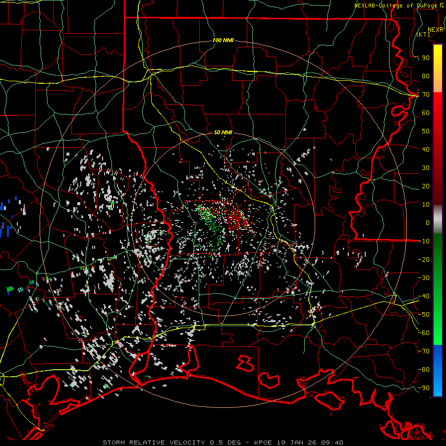Click the orange band of the color bar
Screen dimensions: 446x446
tap(438, 82)
